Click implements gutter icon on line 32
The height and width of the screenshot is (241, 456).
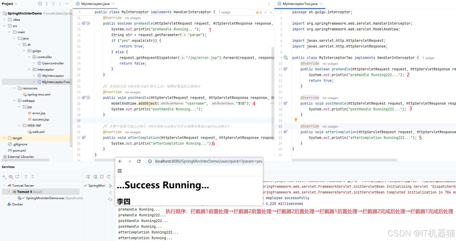click(x=84, y=137)
